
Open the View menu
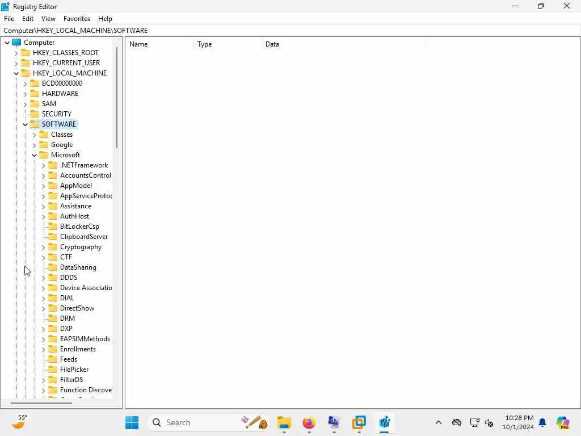(x=48, y=19)
